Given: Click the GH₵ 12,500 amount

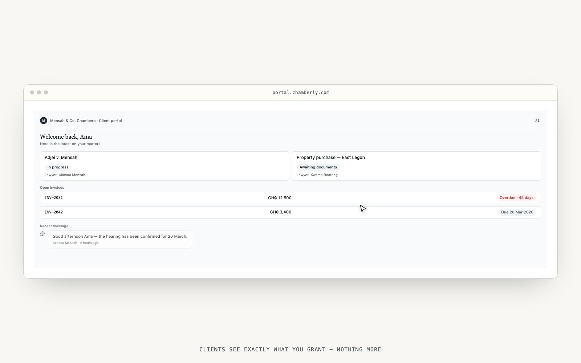Looking at the screenshot, I should pos(280,198).
